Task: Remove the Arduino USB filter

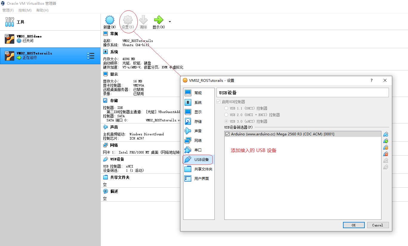Action: click(x=386, y=154)
